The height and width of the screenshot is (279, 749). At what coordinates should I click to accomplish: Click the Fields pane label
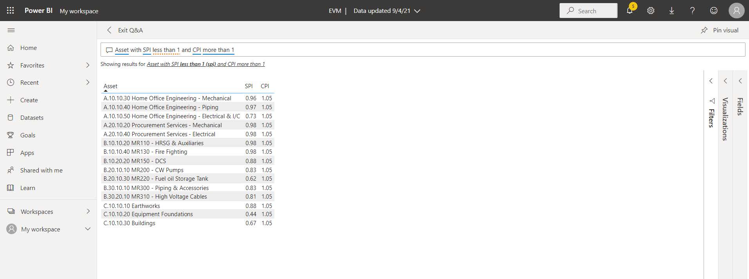tap(740, 107)
